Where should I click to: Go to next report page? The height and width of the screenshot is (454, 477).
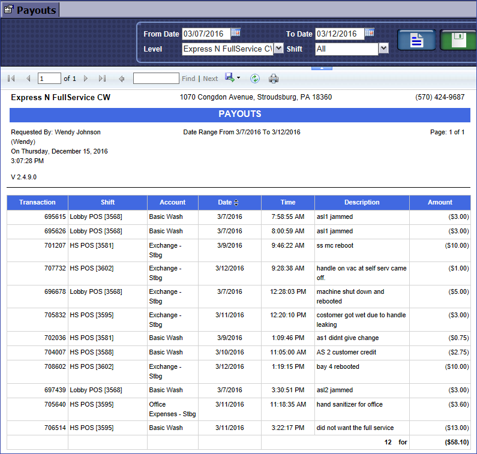point(86,79)
